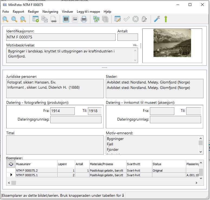Select the row NTM F 000075.2

27,171
